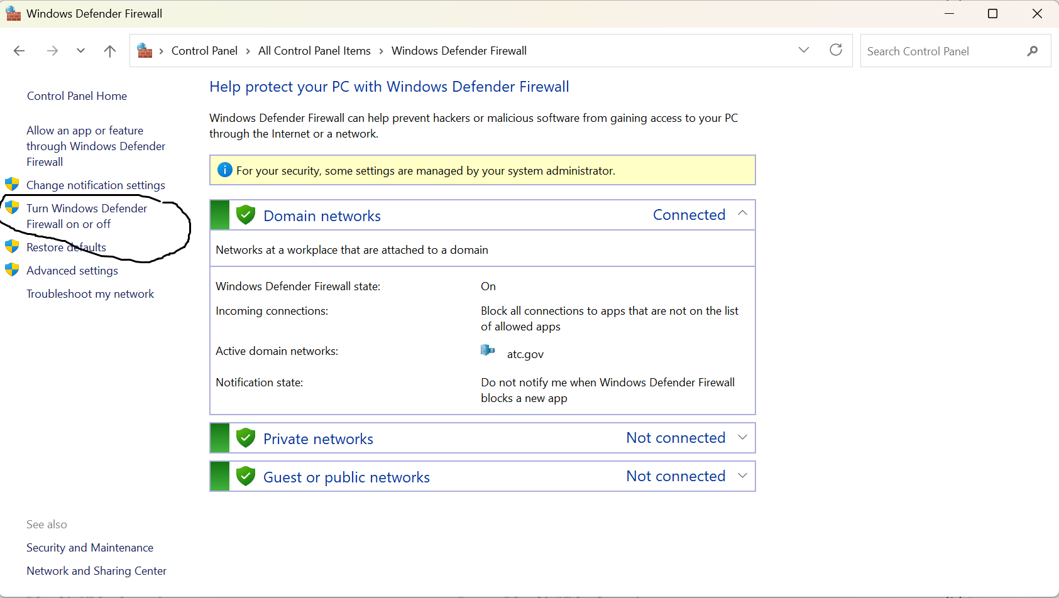Close the Windows Defender Firewall window
The height and width of the screenshot is (598, 1059).
click(x=1037, y=13)
